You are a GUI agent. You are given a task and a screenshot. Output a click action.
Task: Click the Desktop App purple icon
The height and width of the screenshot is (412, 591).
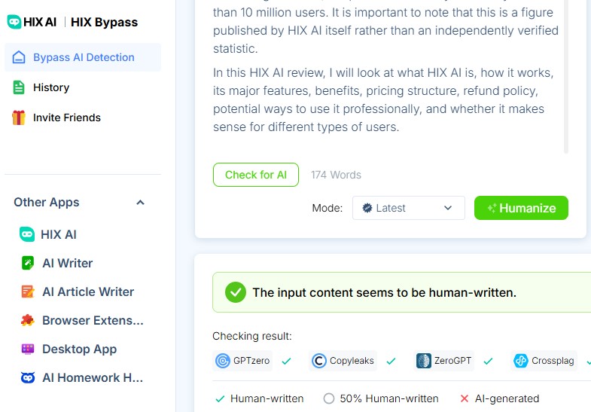(x=28, y=349)
